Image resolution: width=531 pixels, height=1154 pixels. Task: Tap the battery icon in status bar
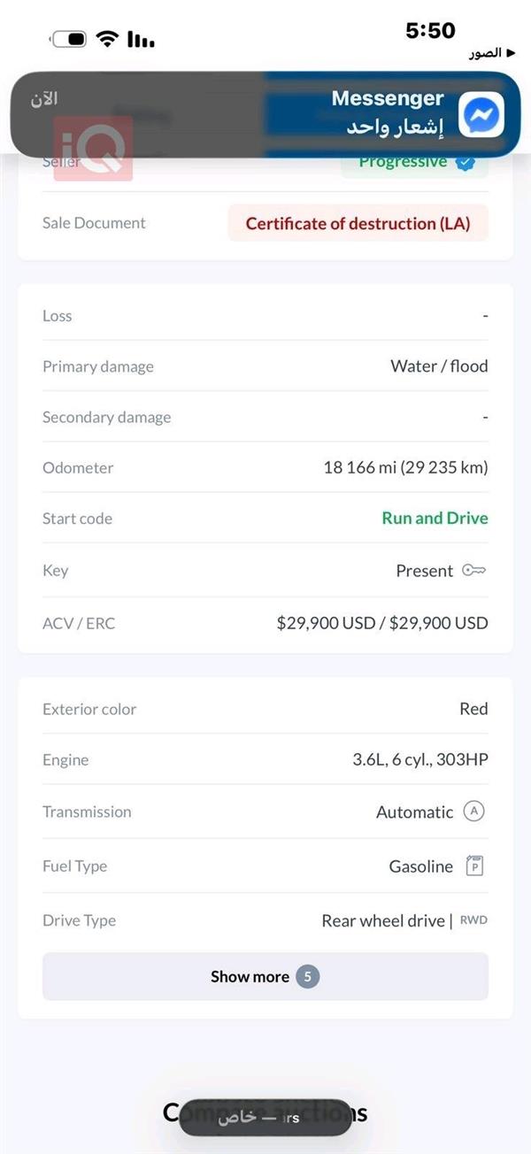pyautogui.click(x=69, y=39)
